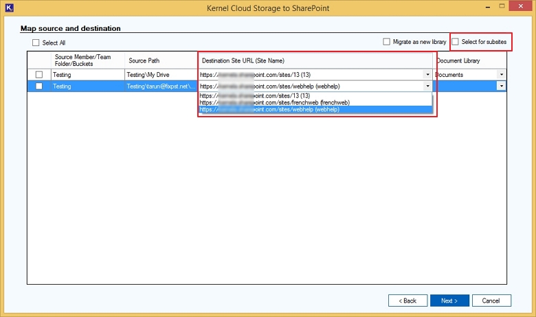Image resolution: width=536 pixels, height=317 pixels.
Task: Check the Testing\My Drive row checkbox
Action: (39, 74)
